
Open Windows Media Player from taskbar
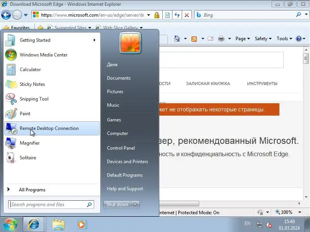pos(81,225)
